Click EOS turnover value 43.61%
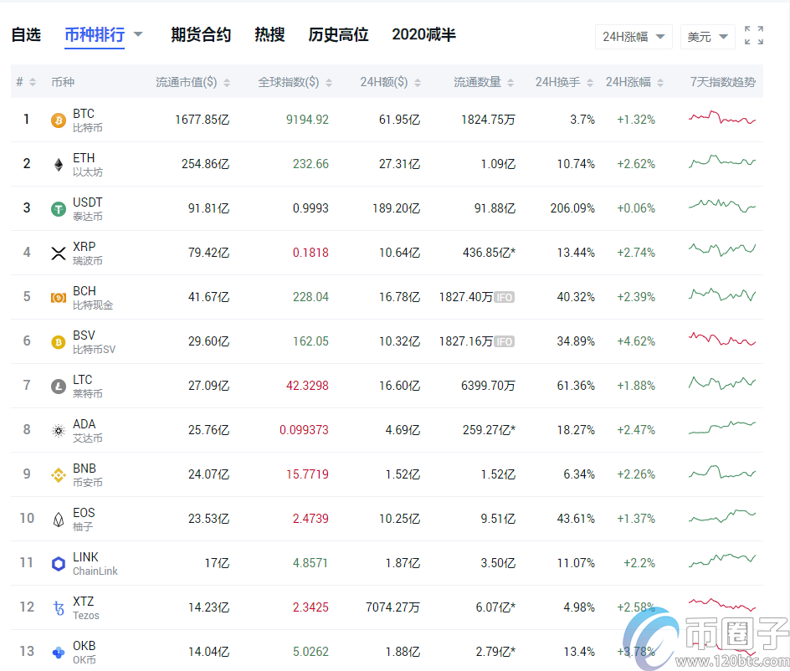This screenshot has height=671, width=790. pyautogui.click(x=576, y=519)
